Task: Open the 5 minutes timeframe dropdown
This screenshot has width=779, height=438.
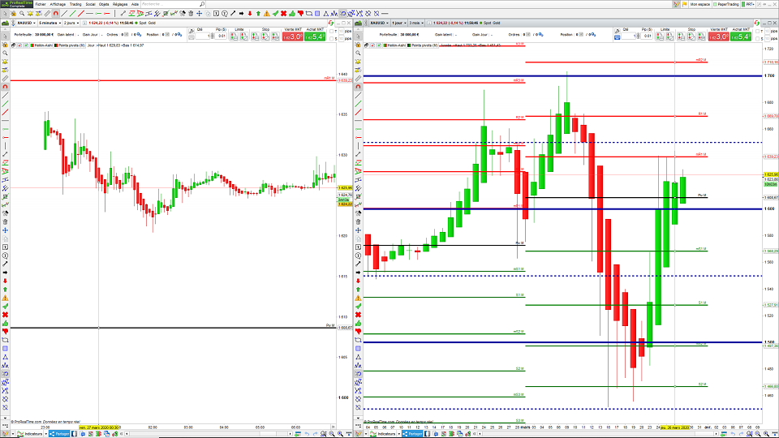Action: click(49, 23)
